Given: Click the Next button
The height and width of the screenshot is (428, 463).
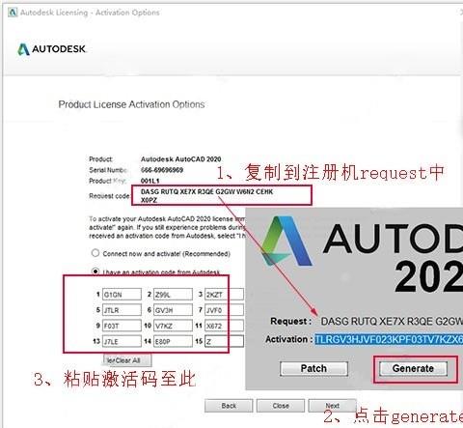Looking at the screenshot, I should coord(332,406).
